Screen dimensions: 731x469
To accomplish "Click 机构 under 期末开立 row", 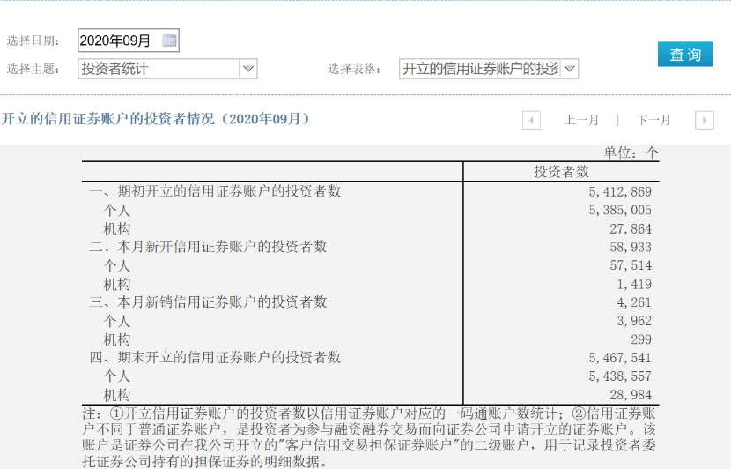I will (116, 395).
